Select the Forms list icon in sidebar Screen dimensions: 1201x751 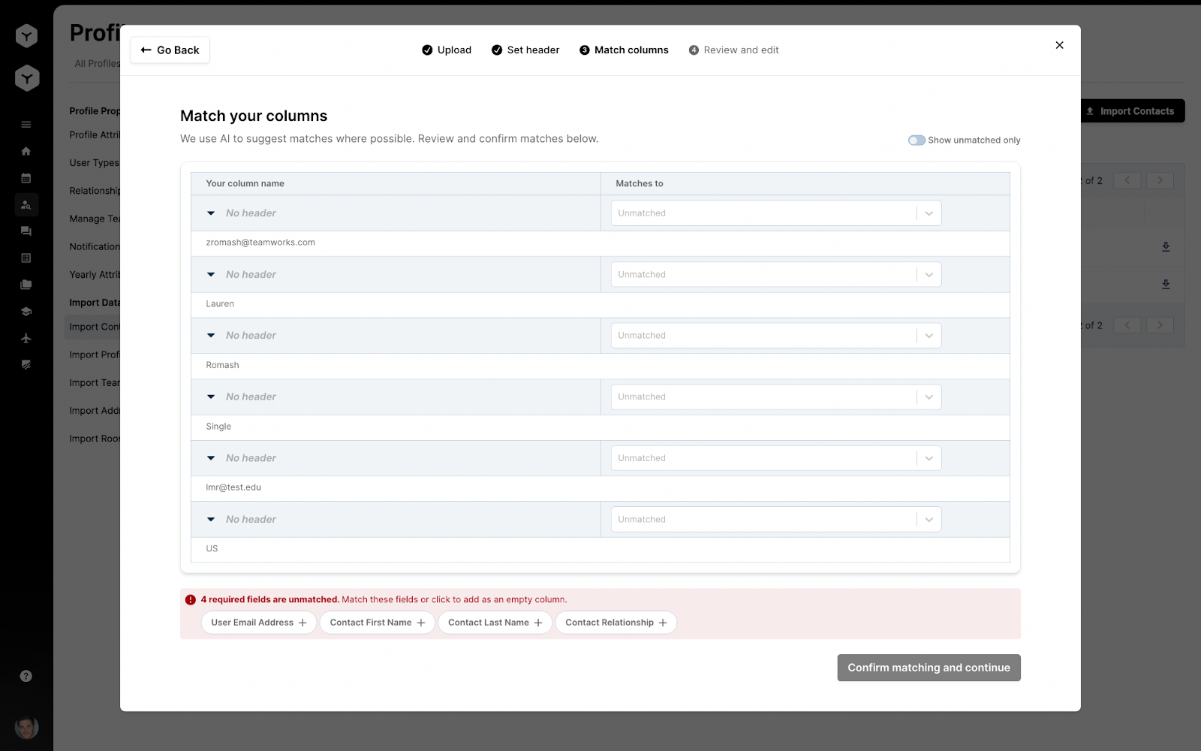tap(26, 258)
